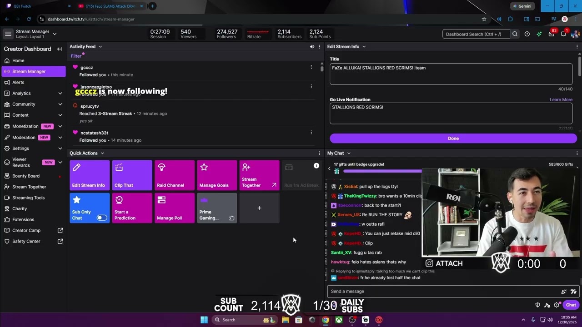Open Learn More link for Go Live Notification
582x327 pixels.
tap(561, 100)
